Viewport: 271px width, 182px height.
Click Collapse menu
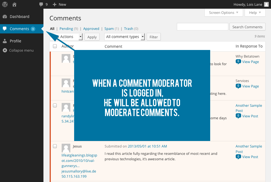[x=21, y=50]
